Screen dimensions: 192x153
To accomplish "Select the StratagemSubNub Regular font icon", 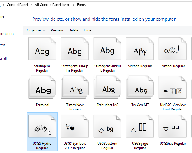I will point(107,48).
